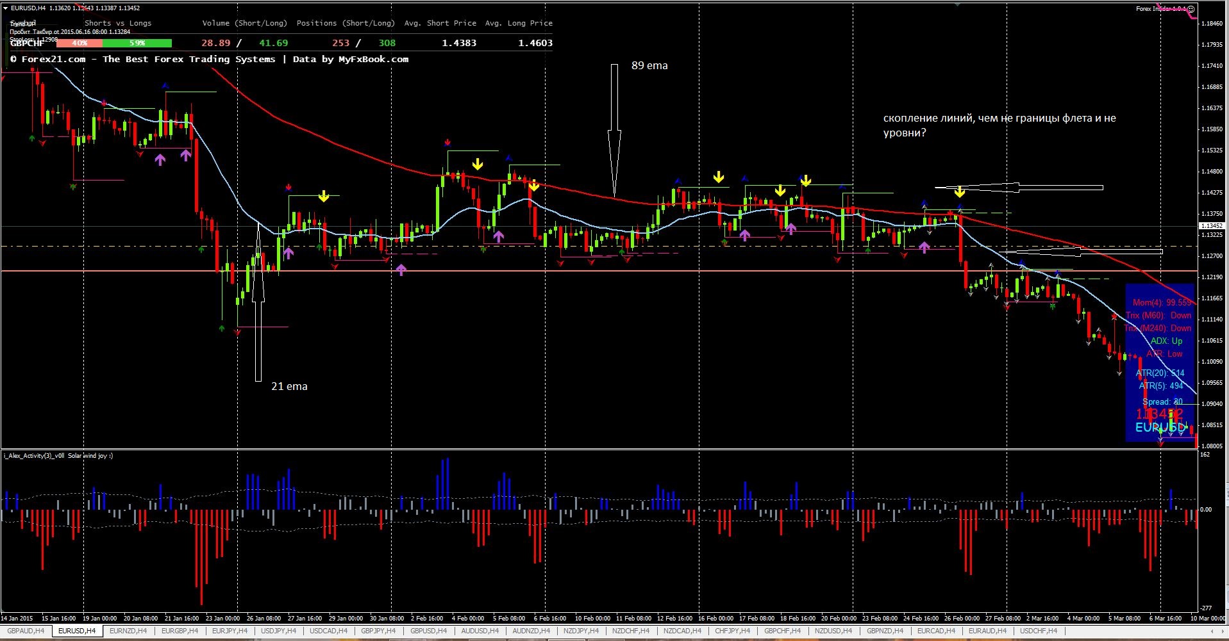Click the triangle icon before EURUSD,H4 title

(x=6, y=8)
